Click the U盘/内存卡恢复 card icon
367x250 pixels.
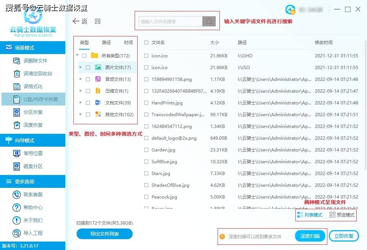coord(17,99)
